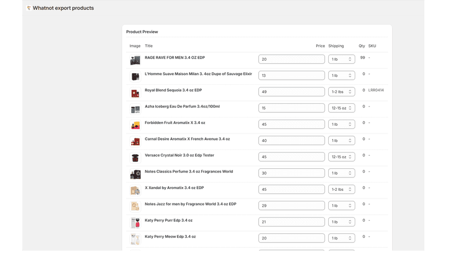Edit price field for Azha Iceberg

tap(291, 108)
